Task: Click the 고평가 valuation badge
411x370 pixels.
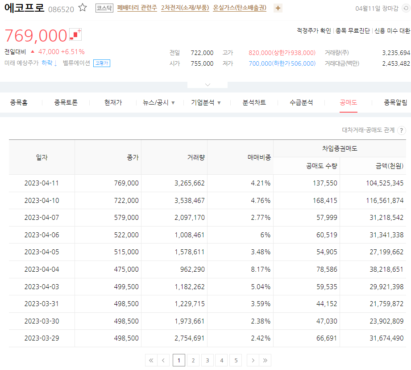Action: 102,63
